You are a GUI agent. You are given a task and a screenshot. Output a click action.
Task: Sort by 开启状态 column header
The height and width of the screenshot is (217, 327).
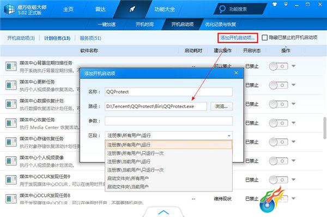(252, 51)
